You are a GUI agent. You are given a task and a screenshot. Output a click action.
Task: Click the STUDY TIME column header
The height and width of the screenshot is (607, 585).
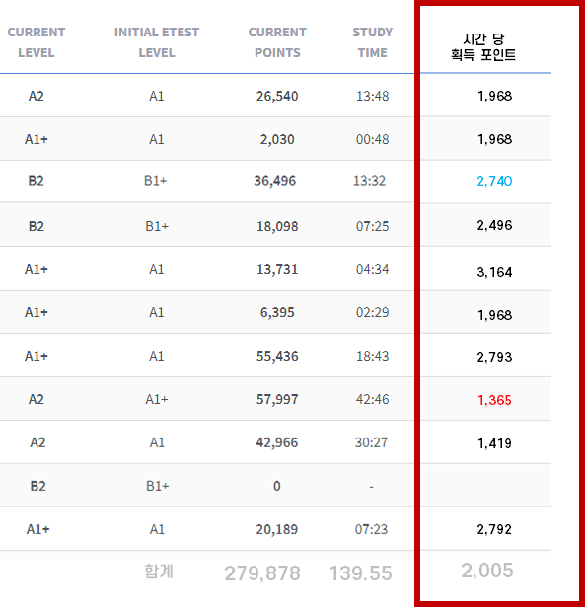coord(372,42)
